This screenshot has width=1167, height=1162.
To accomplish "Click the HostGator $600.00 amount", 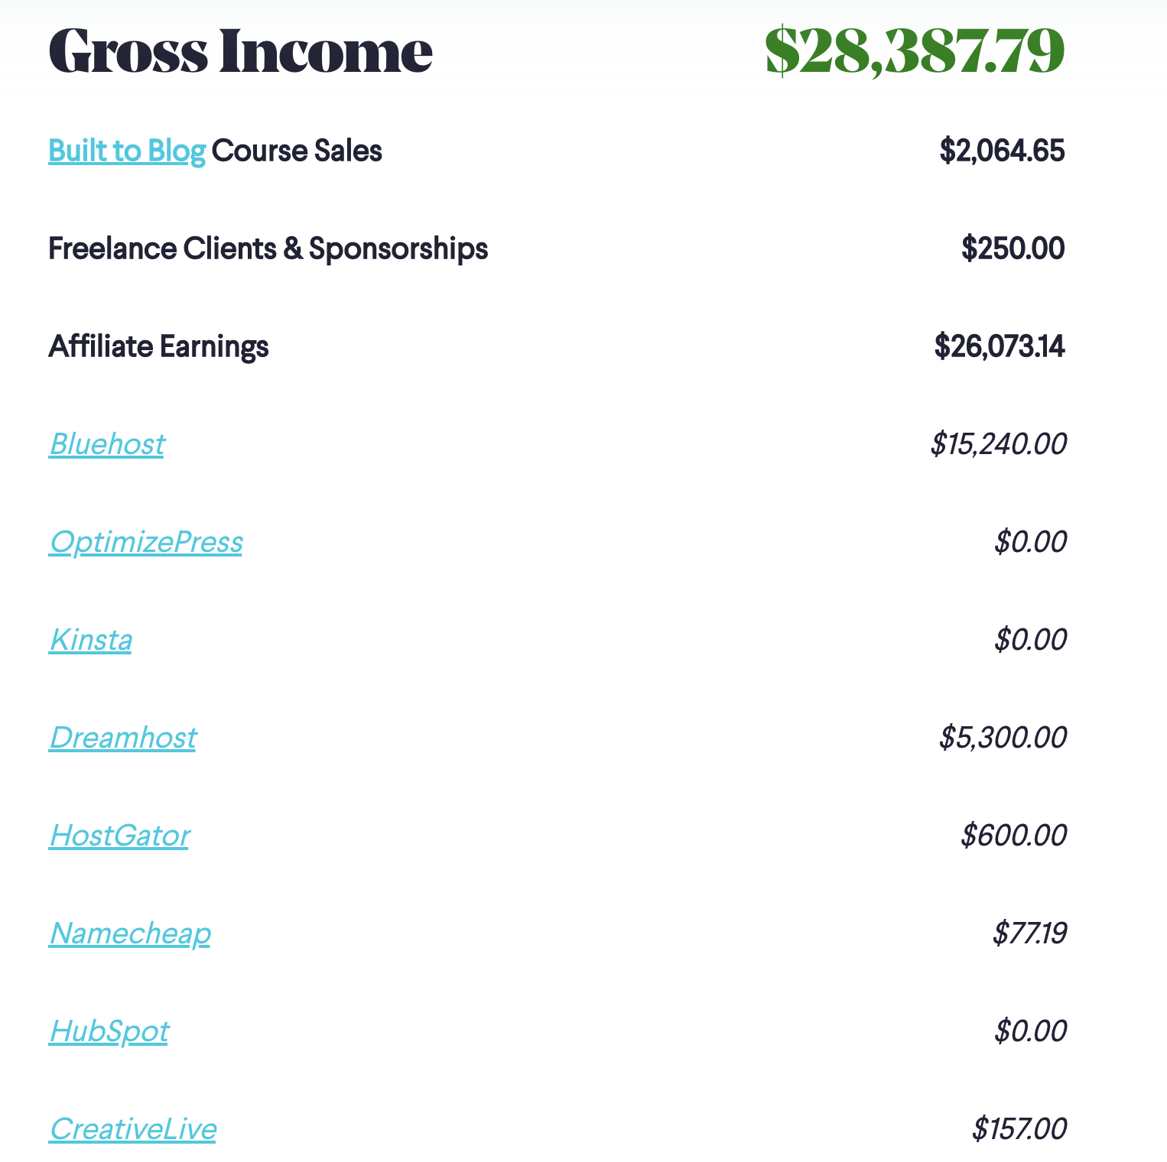I will 1014,836.
